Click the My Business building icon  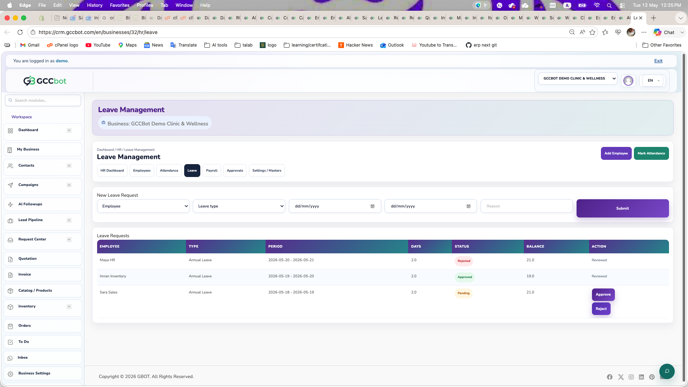coord(10,150)
